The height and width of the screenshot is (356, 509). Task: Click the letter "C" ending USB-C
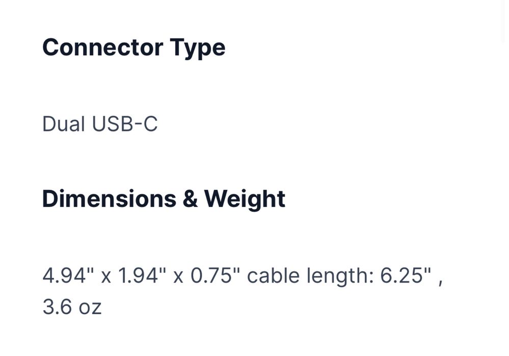click(150, 123)
